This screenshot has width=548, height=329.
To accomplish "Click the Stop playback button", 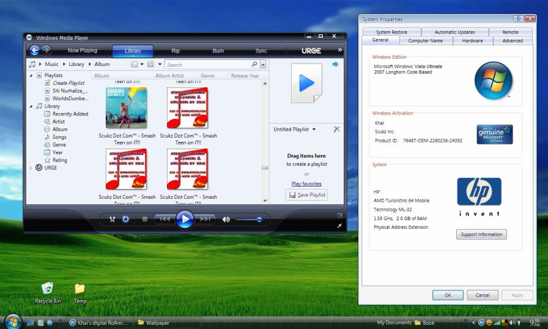I will pos(145,219).
